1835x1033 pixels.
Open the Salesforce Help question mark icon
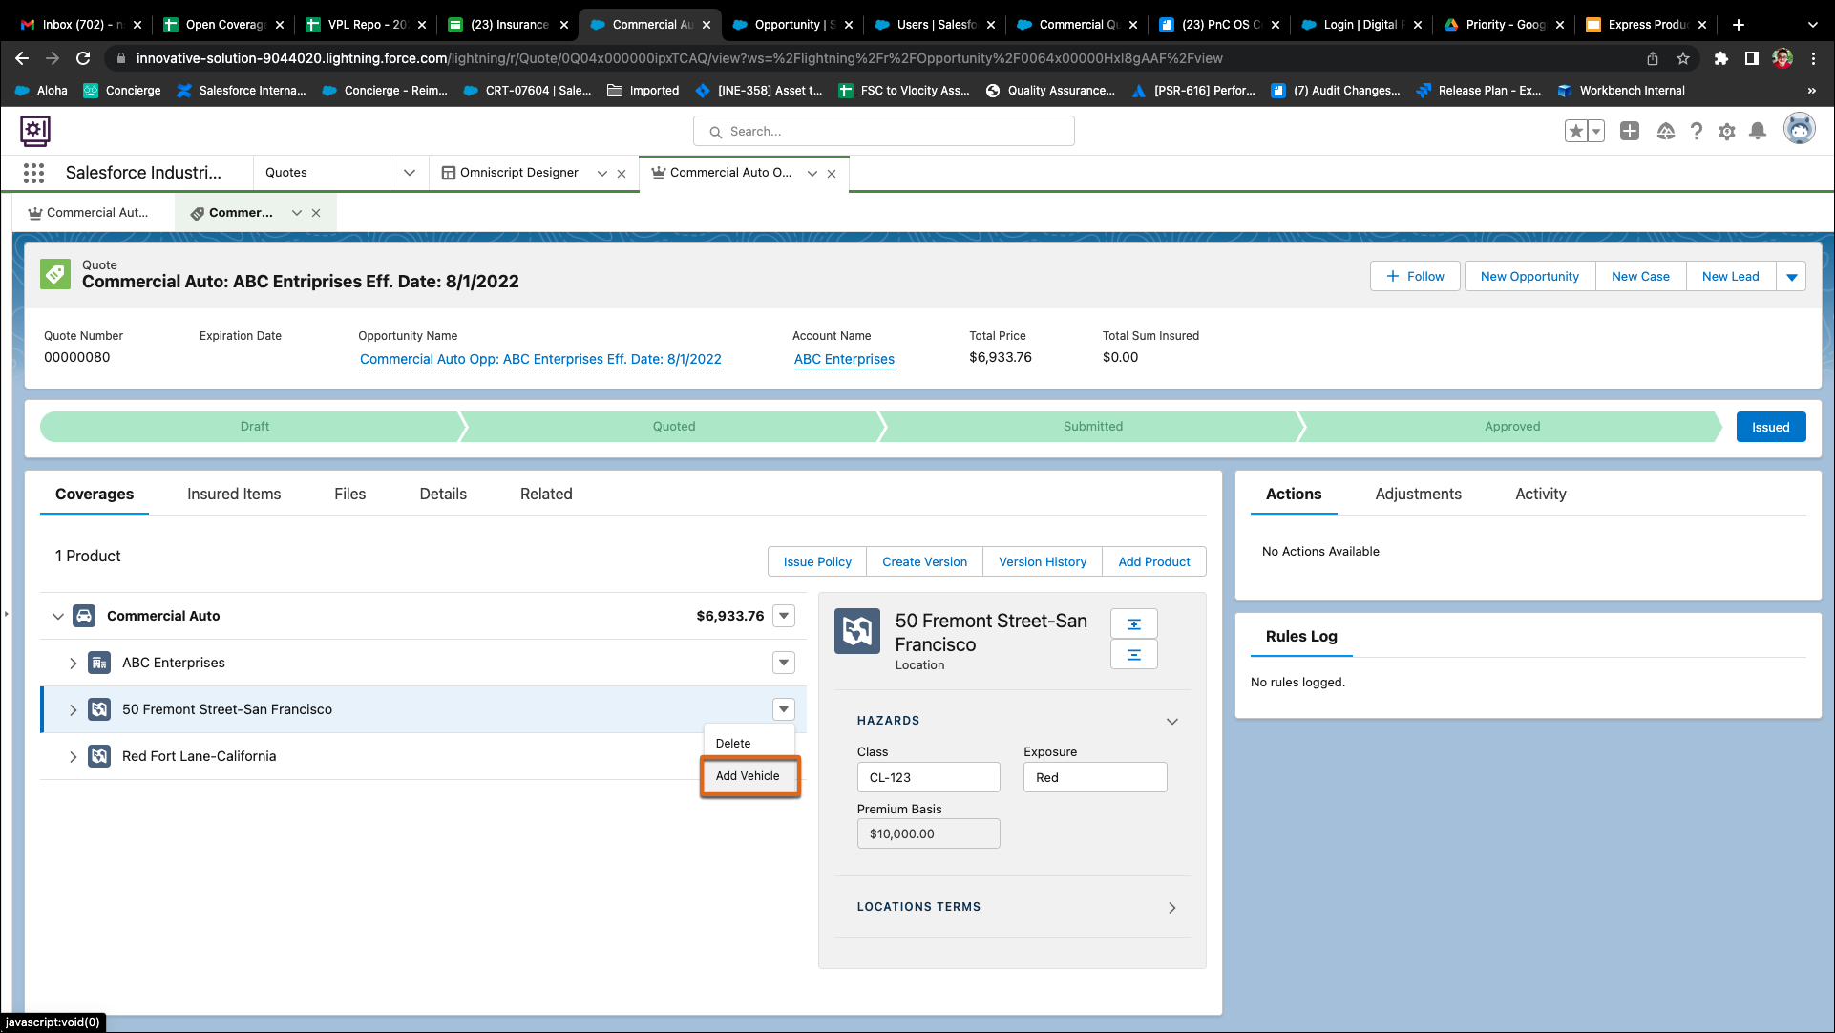pos(1697,132)
